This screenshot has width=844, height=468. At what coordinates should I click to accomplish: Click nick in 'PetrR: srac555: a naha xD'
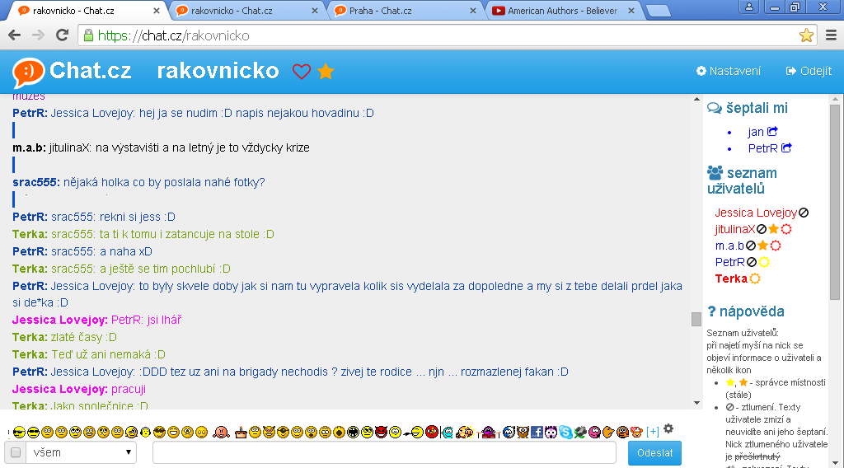coord(30,251)
